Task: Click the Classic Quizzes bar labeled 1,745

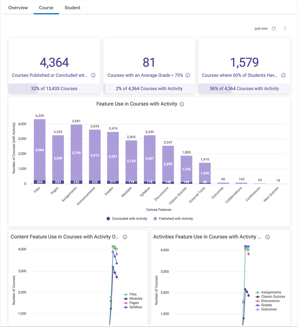Action: [x=186, y=169]
